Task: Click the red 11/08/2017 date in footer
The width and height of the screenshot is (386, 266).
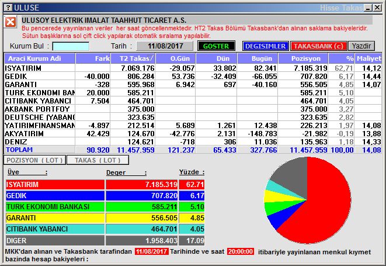Action: (x=152, y=251)
